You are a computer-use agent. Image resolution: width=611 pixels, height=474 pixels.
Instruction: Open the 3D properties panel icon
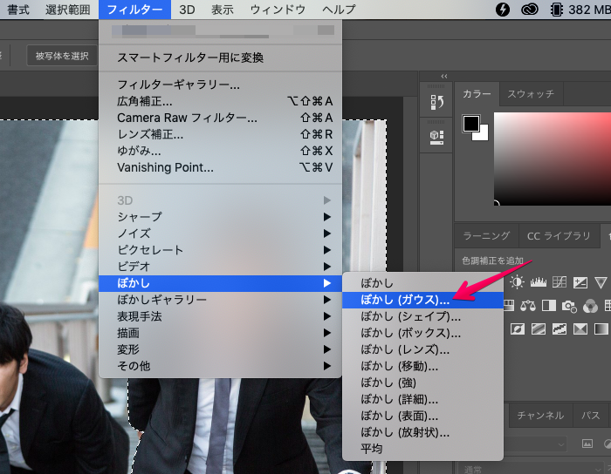pos(436,136)
